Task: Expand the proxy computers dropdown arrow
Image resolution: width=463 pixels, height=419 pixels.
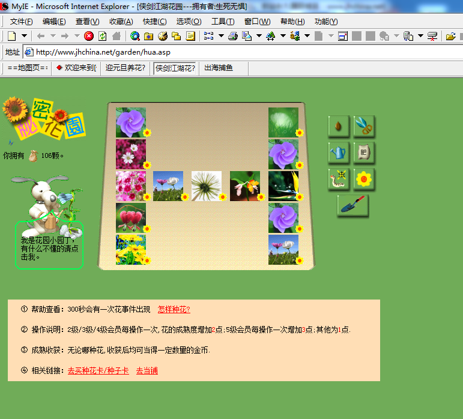Action: coord(421,35)
